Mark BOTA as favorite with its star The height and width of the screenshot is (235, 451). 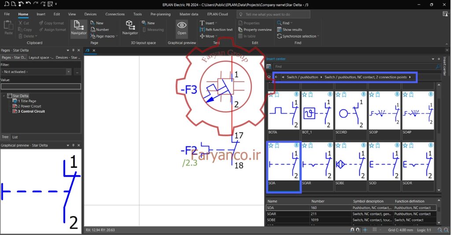(271, 95)
